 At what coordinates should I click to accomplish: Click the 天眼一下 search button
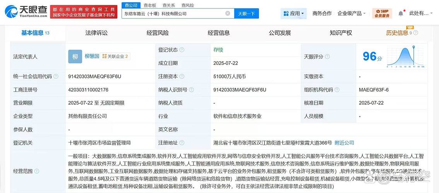point(246,14)
